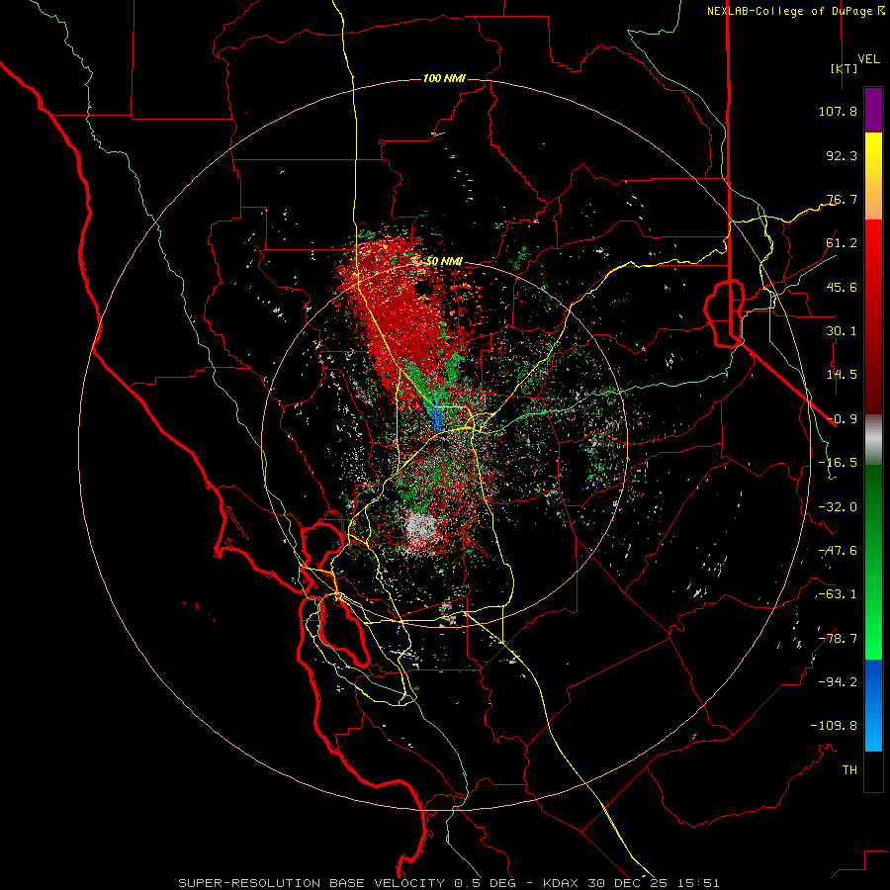
Task: Click the -16.5 legend value
Action: (x=838, y=463)
